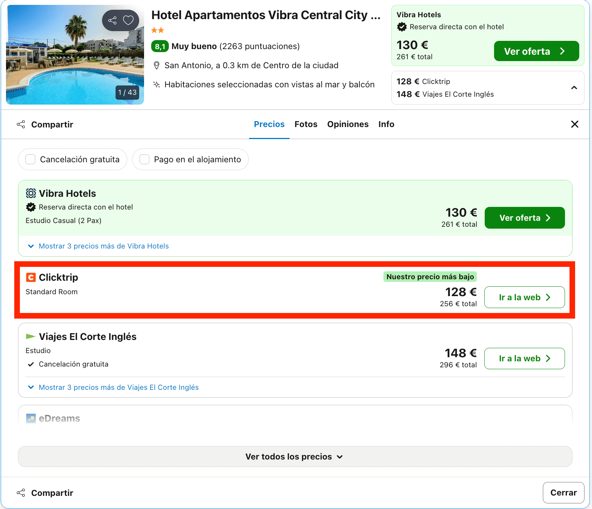Viewport: 592px width, 509px height.
Task: Expand 'Ver todos los precios'
Action: click(295, 457)
